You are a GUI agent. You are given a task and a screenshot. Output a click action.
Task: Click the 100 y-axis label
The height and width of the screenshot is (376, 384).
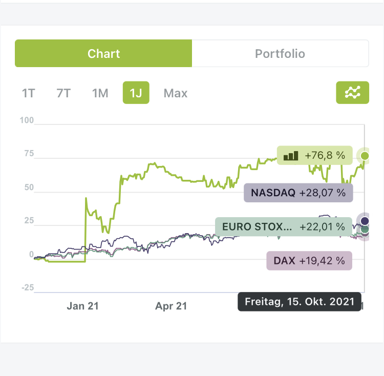point(26,121)
